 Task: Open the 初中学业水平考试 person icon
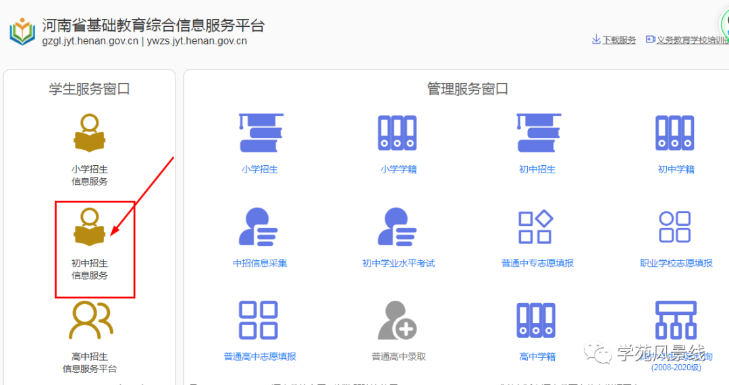click(x=398, y=227)
